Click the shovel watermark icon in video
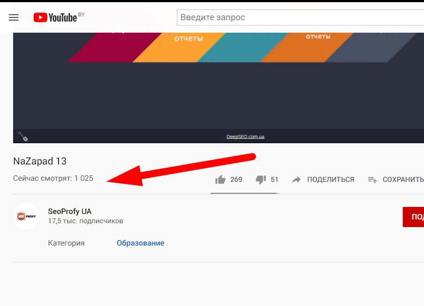 click(23, 136)
